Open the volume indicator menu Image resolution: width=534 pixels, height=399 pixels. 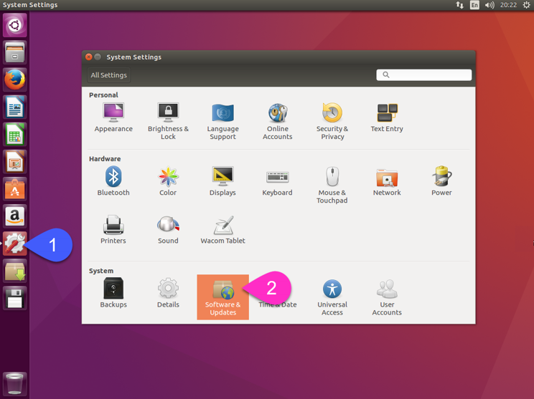[489, 5]
